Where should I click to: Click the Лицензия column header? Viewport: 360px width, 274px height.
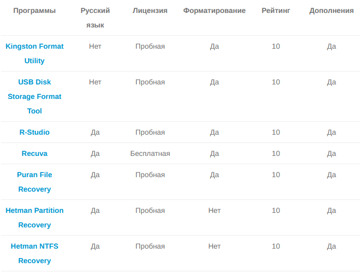point(150,10)
